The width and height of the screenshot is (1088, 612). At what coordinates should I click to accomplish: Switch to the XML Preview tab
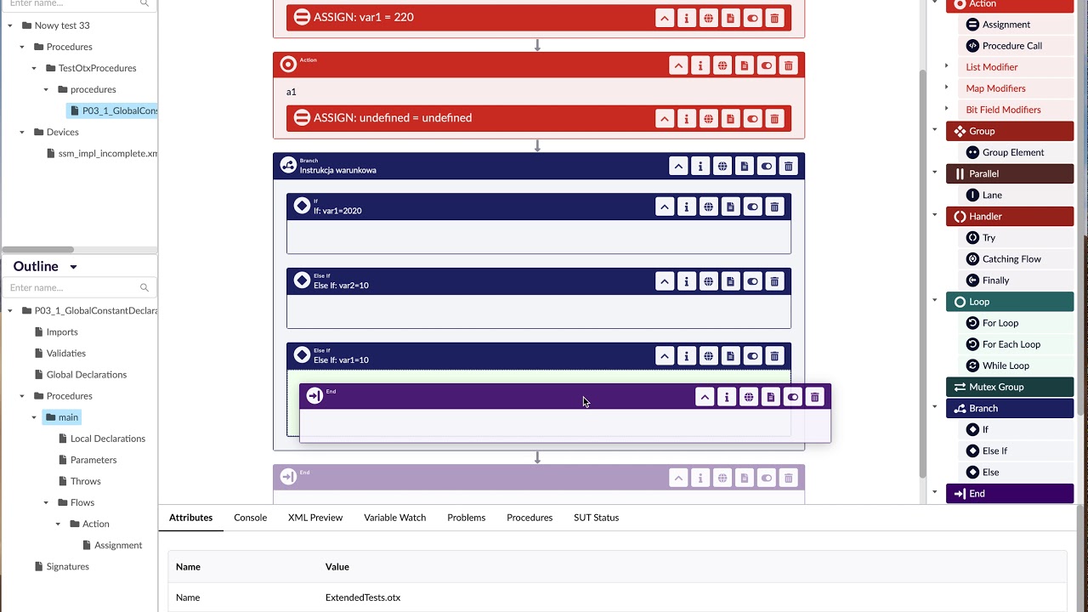315,518
